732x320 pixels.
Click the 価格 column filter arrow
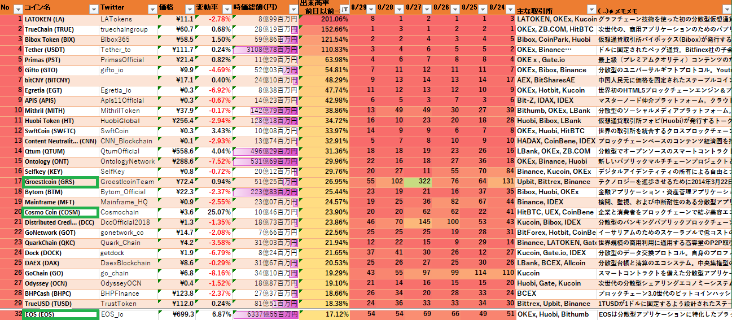[189, 10]
